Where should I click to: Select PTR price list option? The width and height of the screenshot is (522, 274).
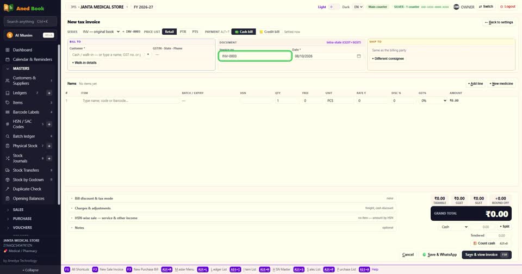tap(183, 32)
